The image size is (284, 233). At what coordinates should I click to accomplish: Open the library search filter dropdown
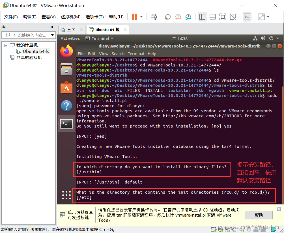click(52, 35)
